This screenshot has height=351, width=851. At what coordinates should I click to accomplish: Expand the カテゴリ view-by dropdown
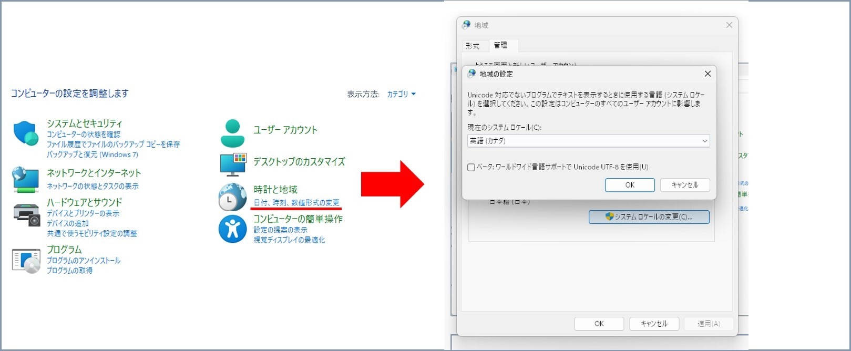click(401, 94)
